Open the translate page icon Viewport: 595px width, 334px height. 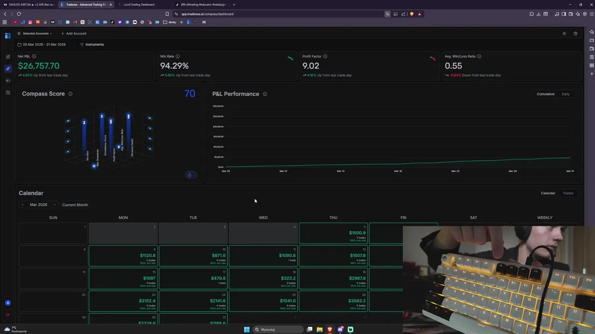388,14
